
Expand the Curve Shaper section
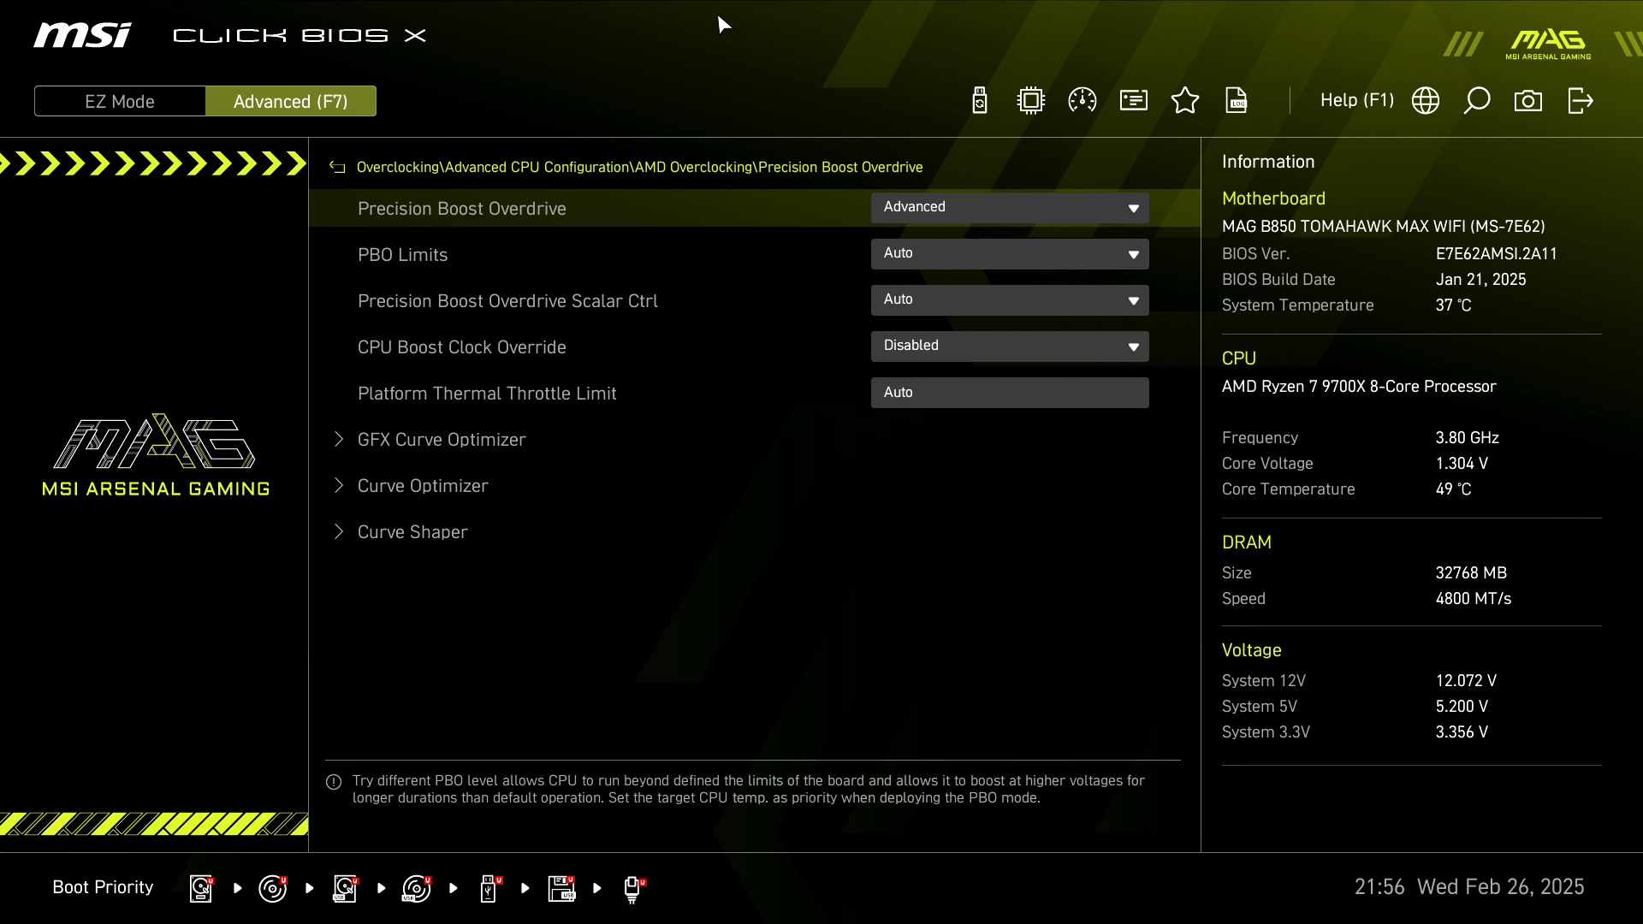coord(412,531)
